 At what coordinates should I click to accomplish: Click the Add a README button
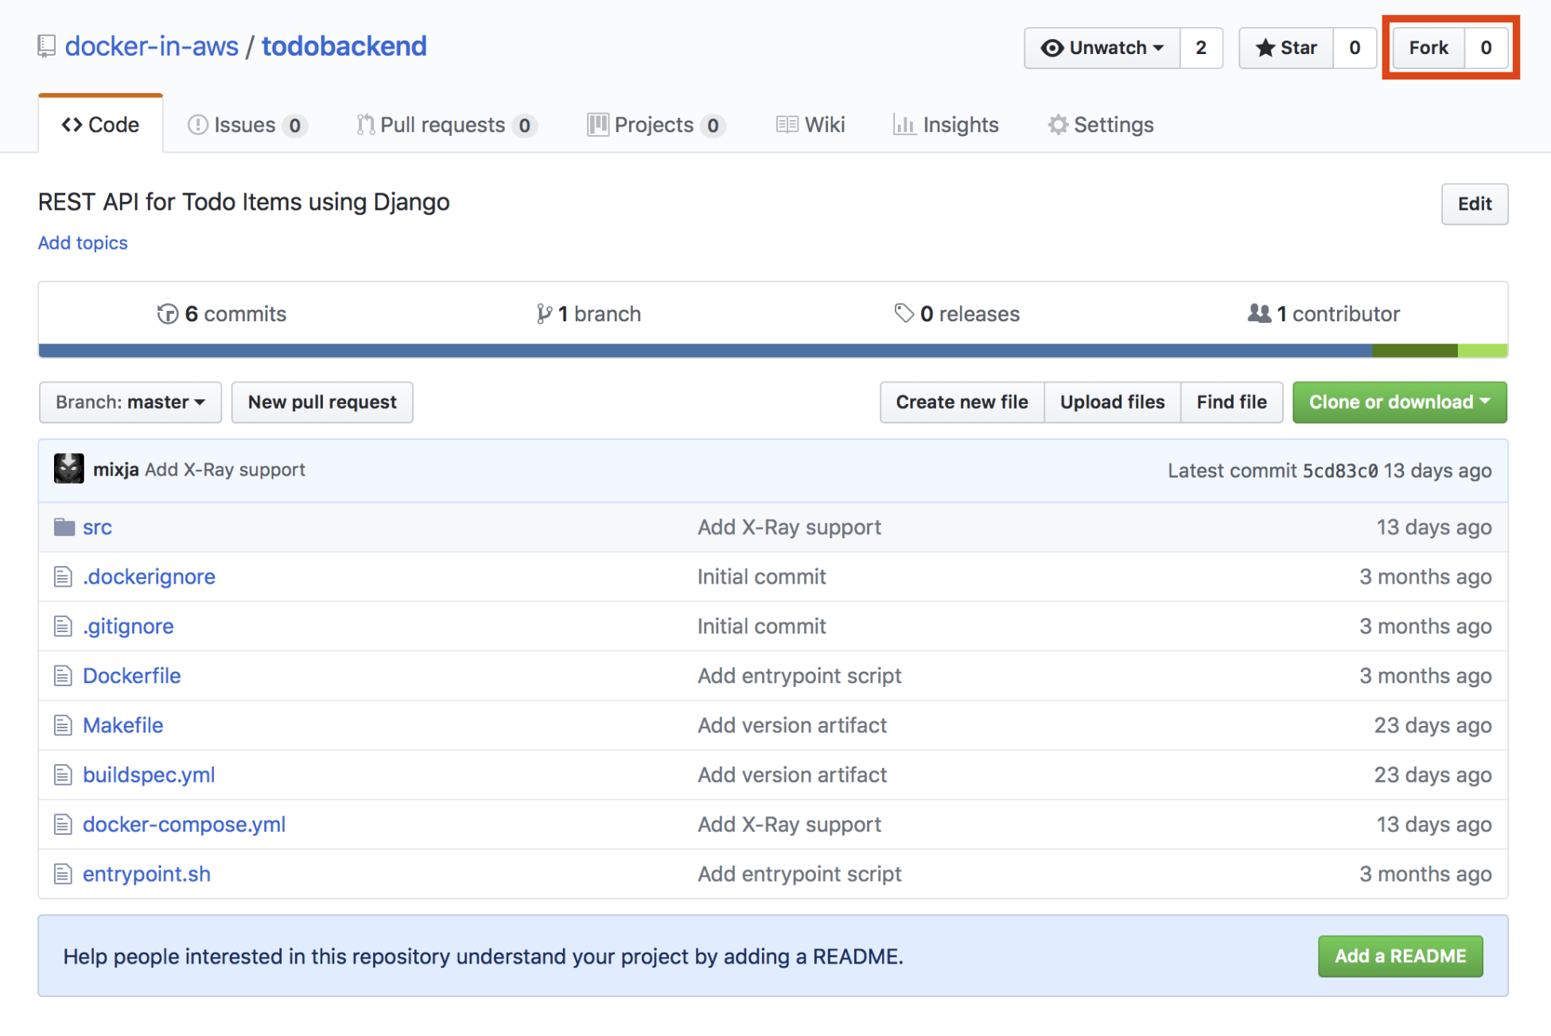click(1400, 956)
